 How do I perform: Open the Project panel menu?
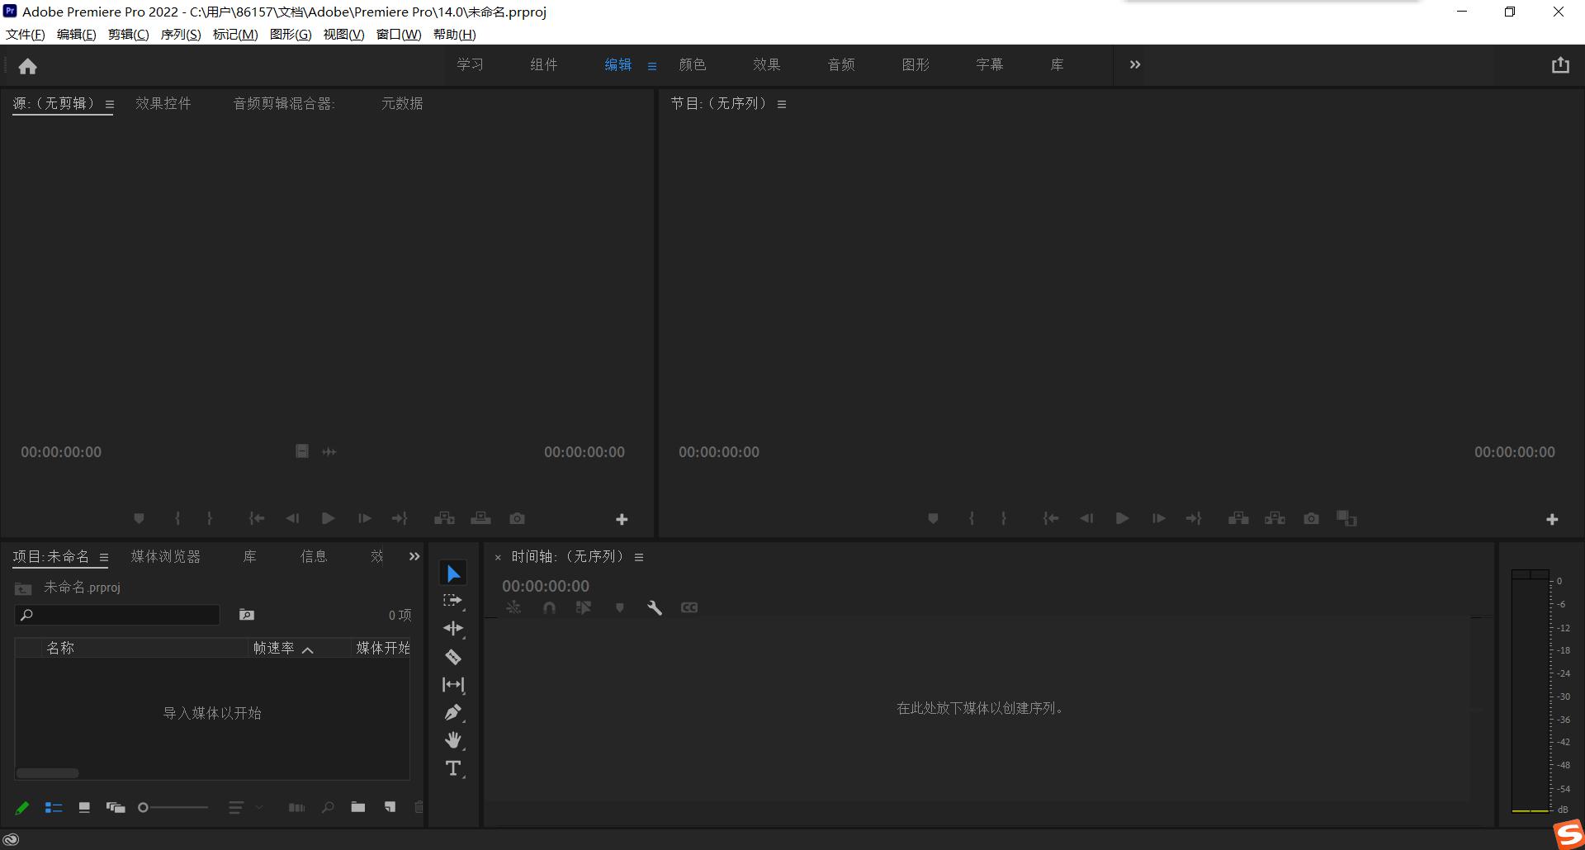coord(104,557)
